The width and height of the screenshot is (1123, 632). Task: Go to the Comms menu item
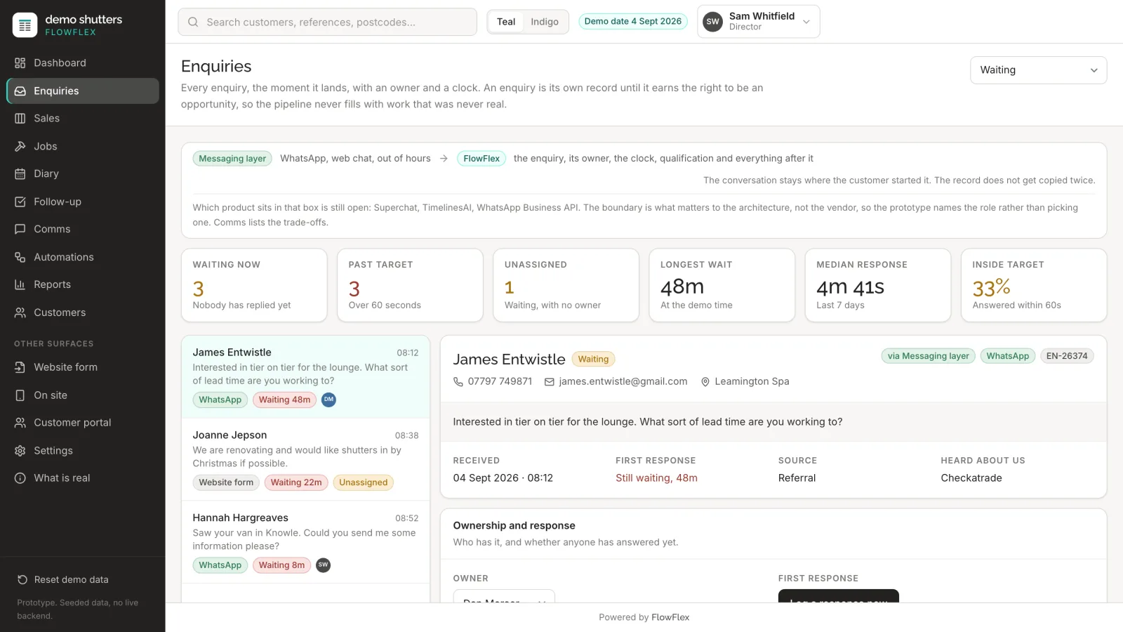[83, 230]
